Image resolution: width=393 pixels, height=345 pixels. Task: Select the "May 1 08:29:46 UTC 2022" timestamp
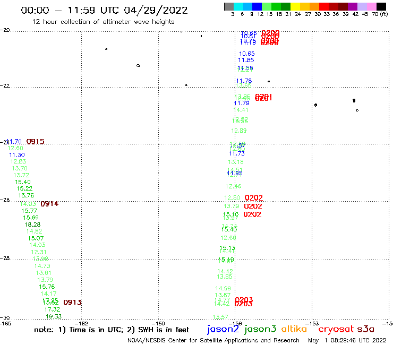tap(347, 341)
